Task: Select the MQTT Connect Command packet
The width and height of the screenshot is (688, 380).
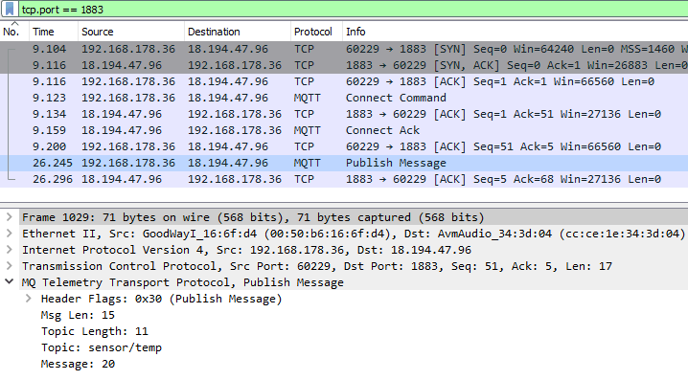Action: (344, 98)
